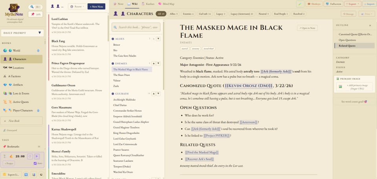
Task: Move the Gul'rath group down
Action: pos(158,93)
